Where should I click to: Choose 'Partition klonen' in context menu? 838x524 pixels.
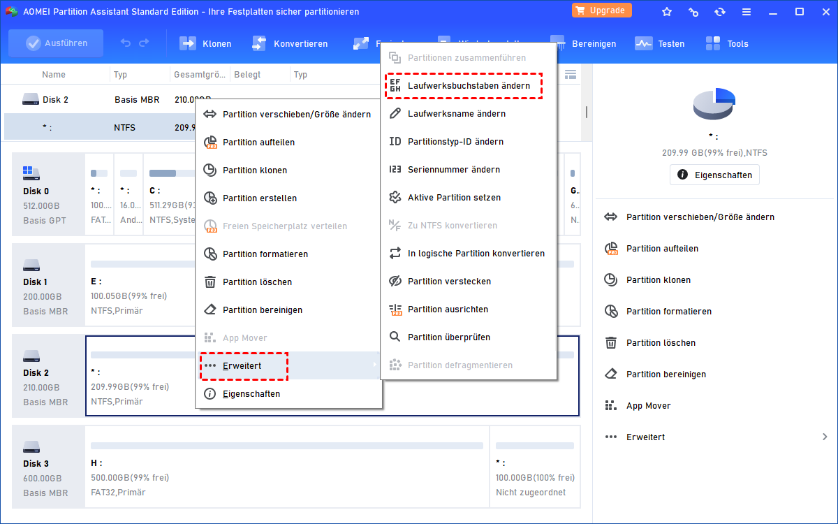(x=288, y=170)
